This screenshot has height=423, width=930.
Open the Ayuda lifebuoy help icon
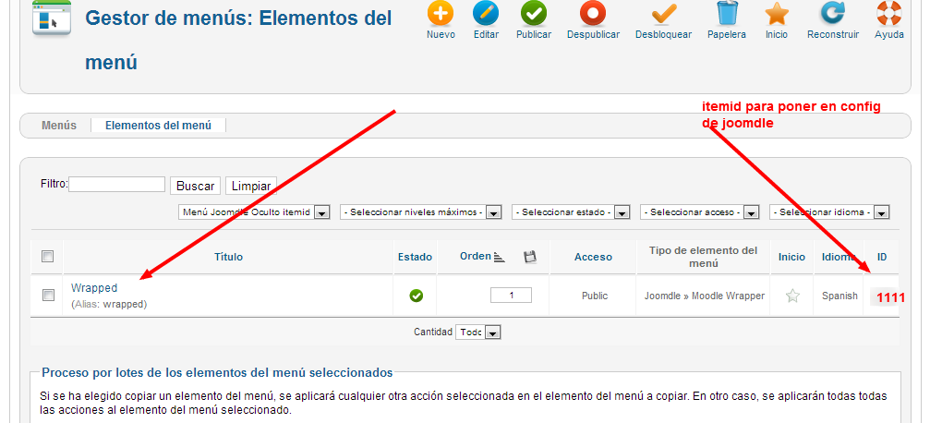pos(888,14)
